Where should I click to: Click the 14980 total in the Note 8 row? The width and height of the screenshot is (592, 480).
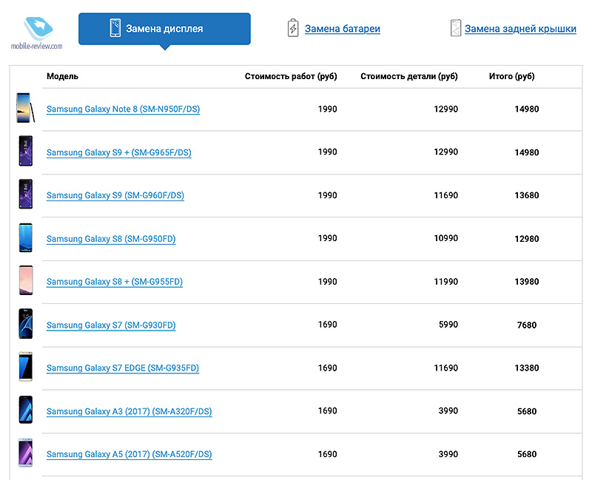[527, 109]
